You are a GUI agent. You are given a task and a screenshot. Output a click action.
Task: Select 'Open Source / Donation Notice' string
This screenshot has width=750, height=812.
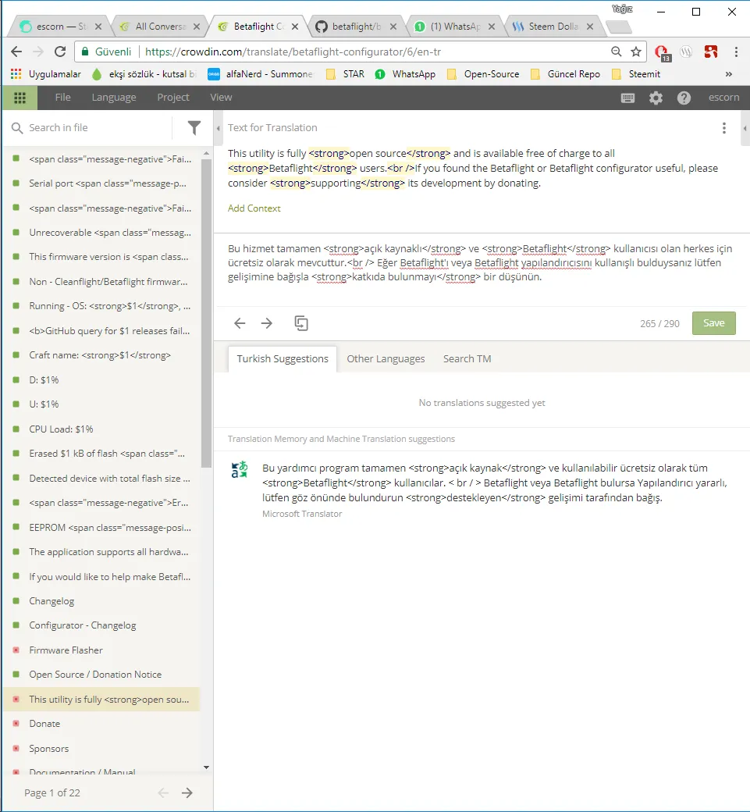pyautogui.click(x=102, y=675)
